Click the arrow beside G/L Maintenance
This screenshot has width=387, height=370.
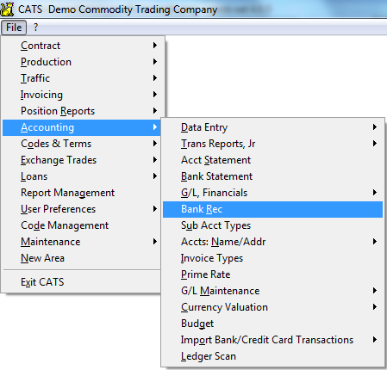pos(375,291)
